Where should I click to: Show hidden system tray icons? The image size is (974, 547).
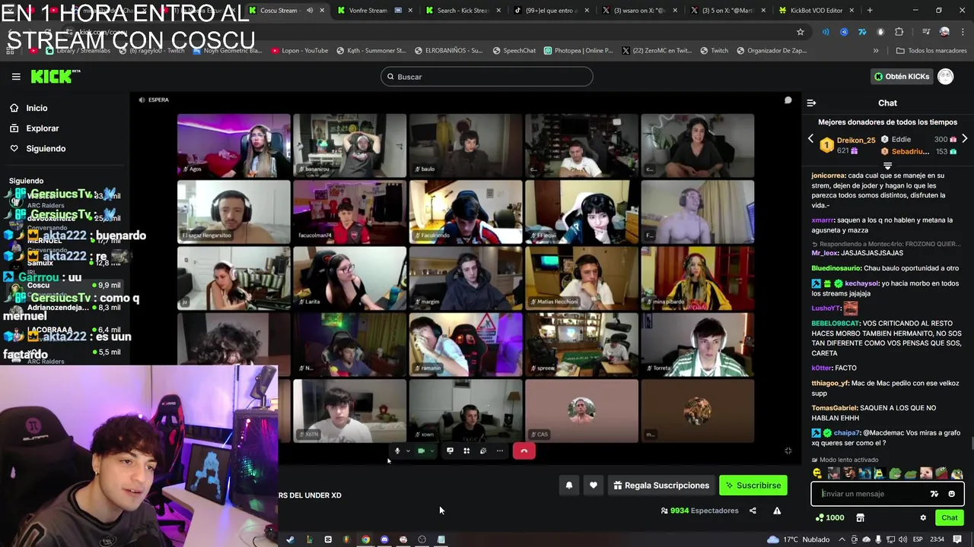tap(843, 539)
